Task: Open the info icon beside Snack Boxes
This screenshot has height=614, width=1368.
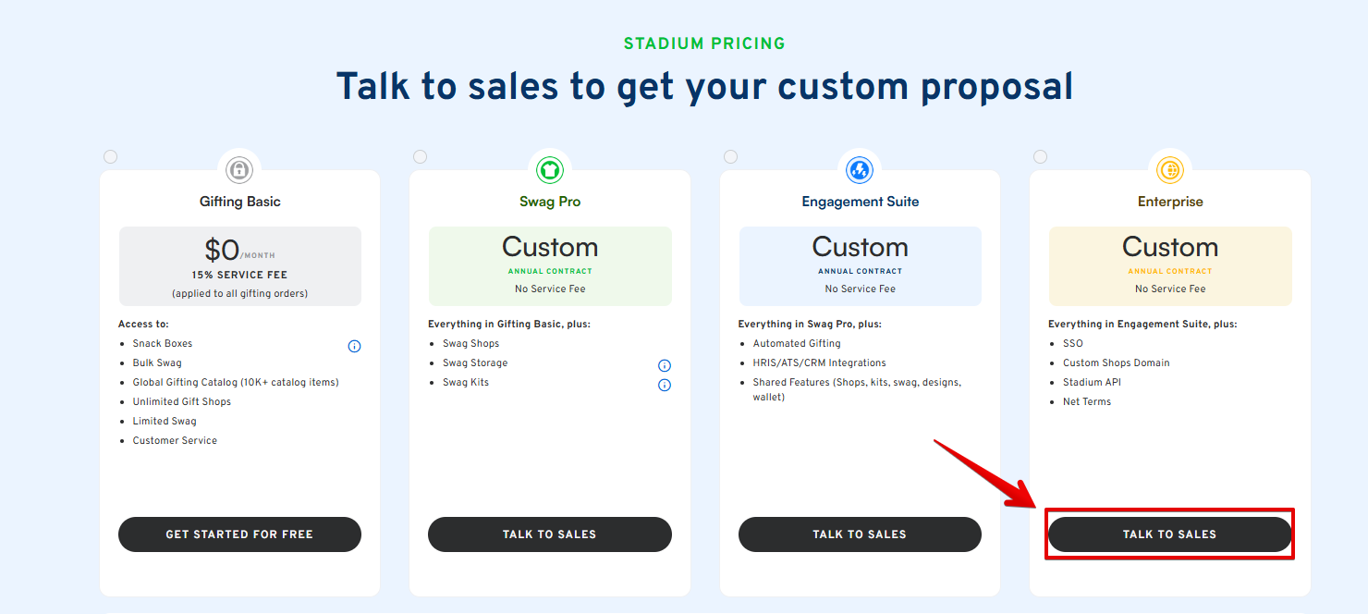Action: 354,346
